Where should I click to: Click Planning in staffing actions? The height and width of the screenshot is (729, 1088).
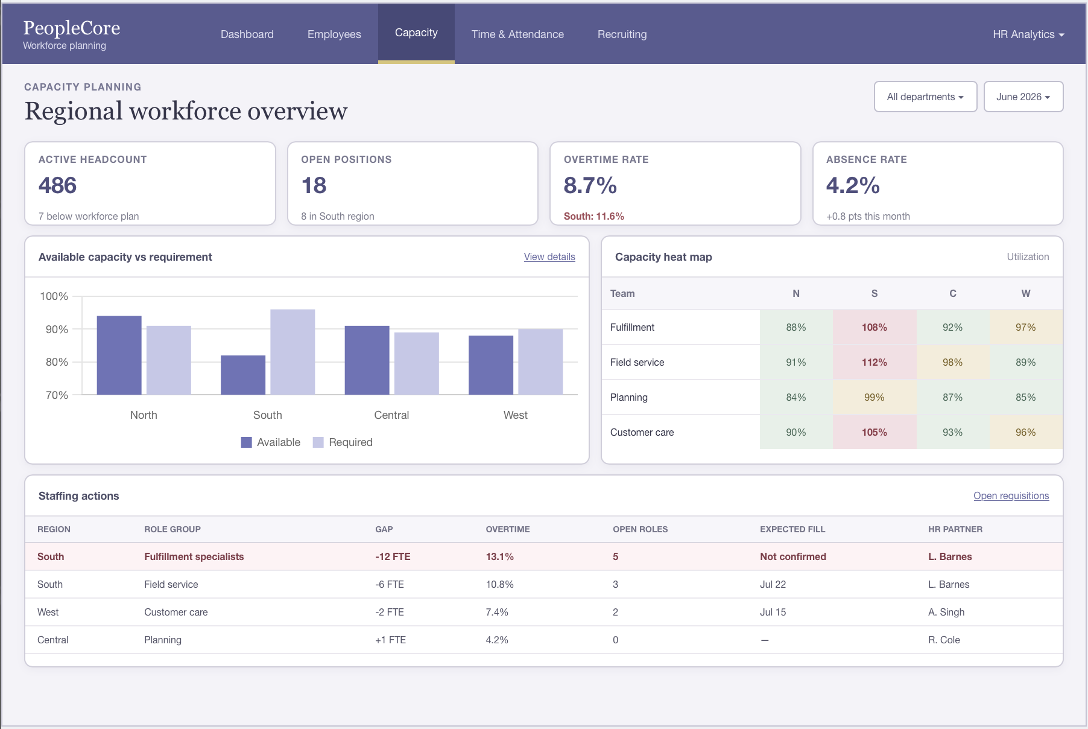click(162, 640)
